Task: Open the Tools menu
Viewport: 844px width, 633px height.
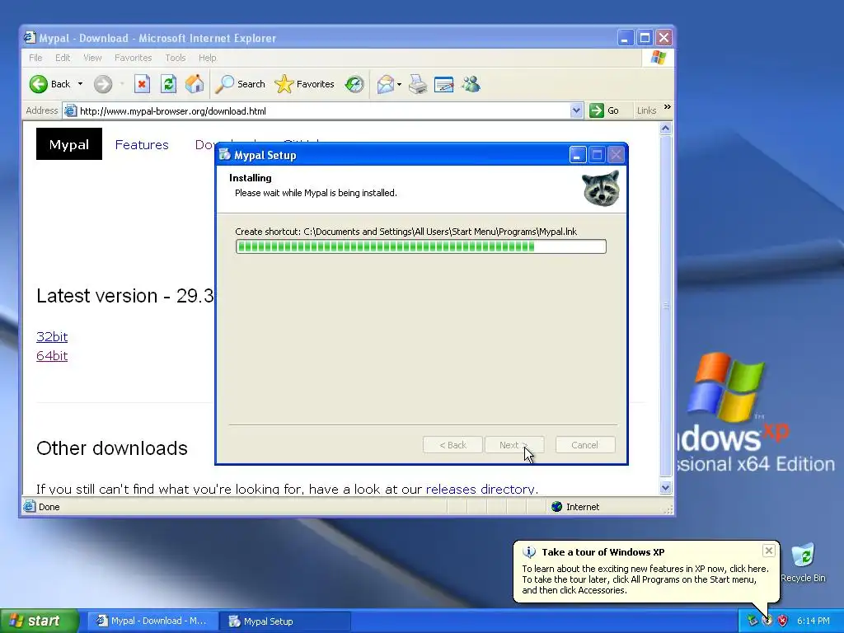Action: coord(175,58)
